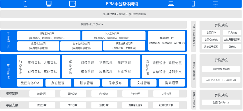This screenshot has width=243, height=111.
Task: Click the smartphone icon left of the title
Action: [x=25, y=4]
